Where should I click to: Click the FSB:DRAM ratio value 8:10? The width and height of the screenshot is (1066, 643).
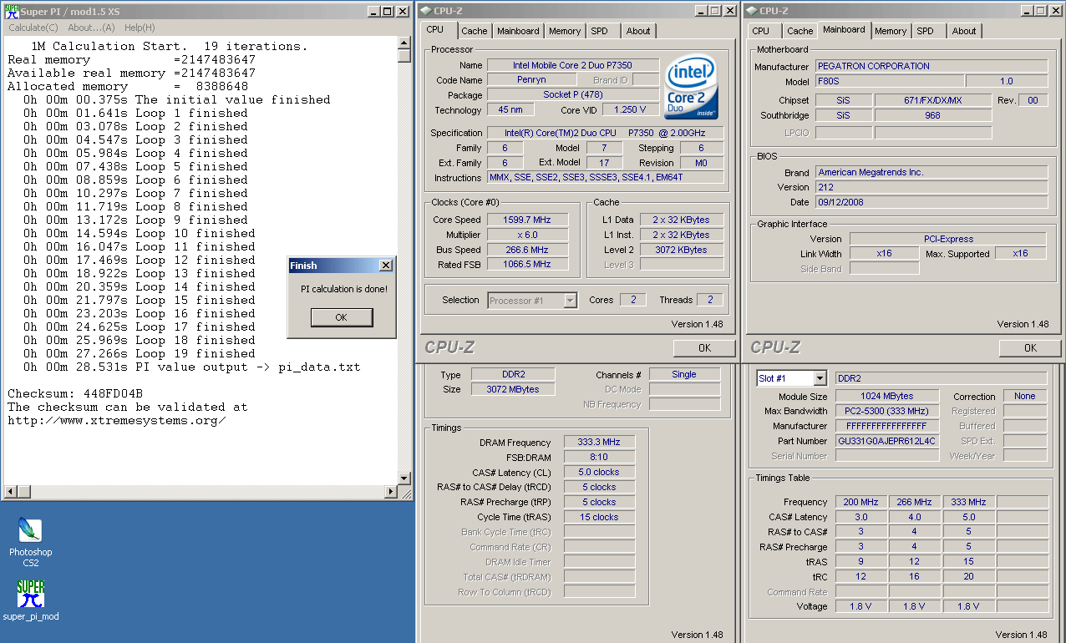(599, 457)
